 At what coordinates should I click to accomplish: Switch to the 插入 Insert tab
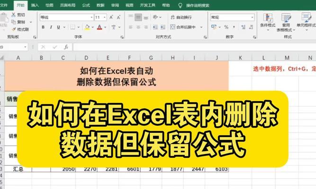click(x=35, y=5)
